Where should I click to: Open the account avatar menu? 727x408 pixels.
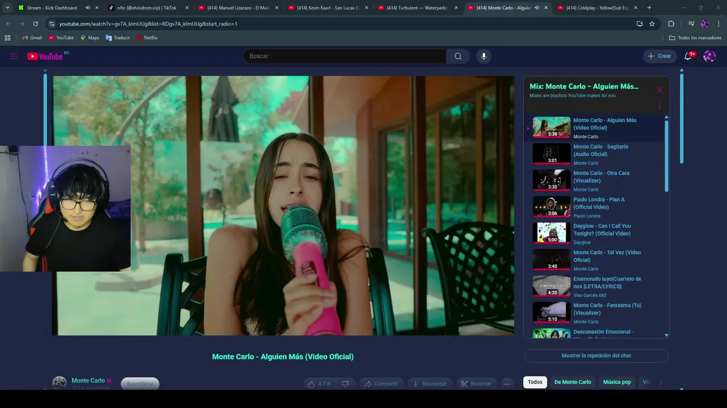[709, 56]
